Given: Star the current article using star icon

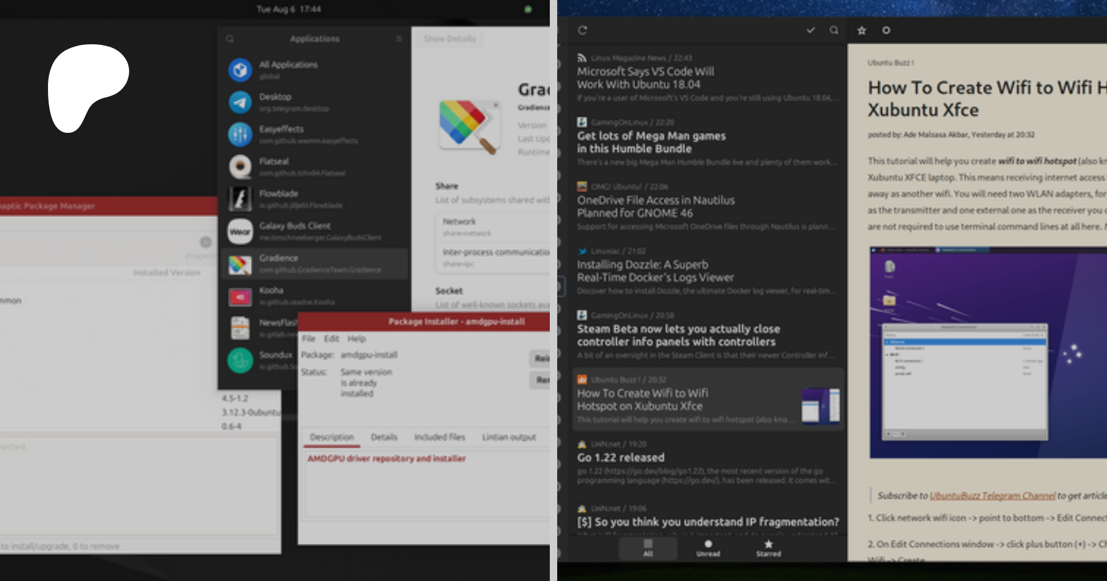Looking at the screenshot, I should pyautogui.click(x=862, y=30).
